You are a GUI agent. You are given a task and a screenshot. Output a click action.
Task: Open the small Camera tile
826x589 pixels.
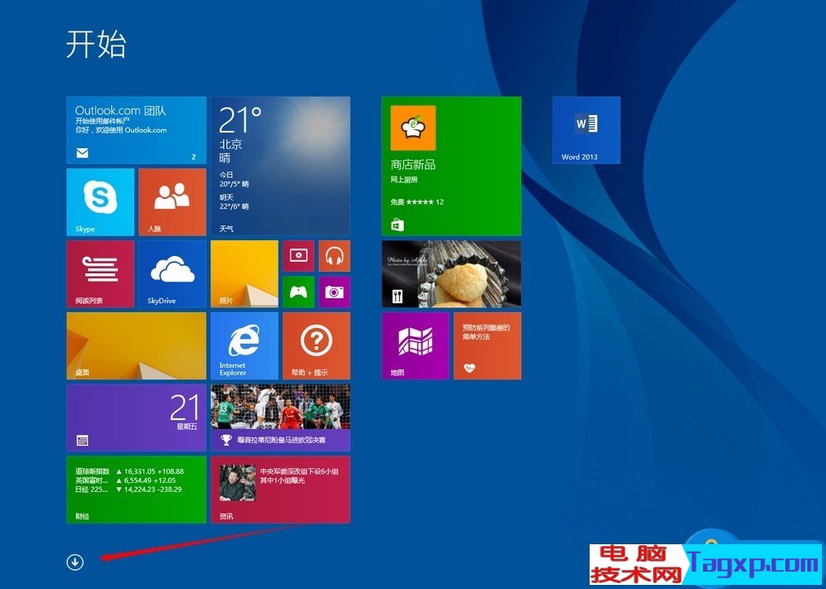pos(334,292)
